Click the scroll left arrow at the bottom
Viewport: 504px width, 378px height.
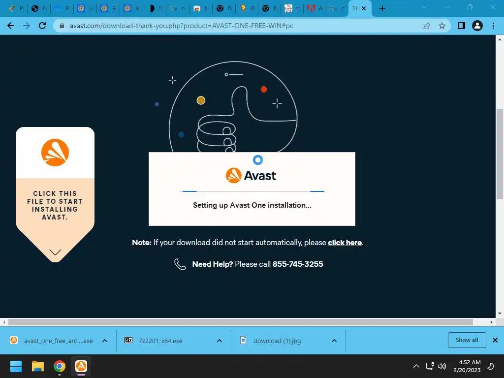tap(4, 322)
